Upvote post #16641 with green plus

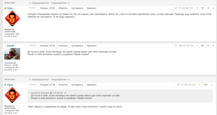coord(208,8)
